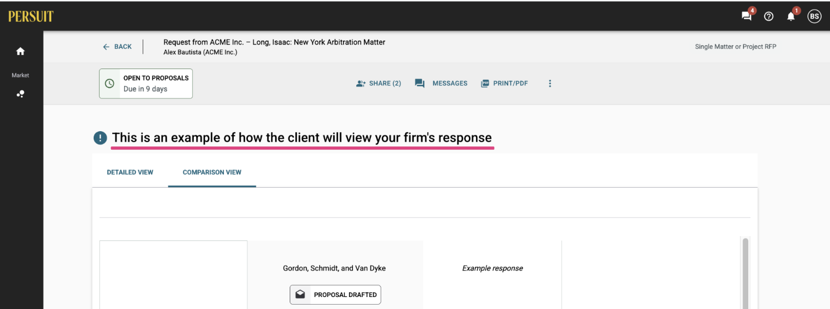Select the COMPARISON VIEW tab

coord(212,172)
